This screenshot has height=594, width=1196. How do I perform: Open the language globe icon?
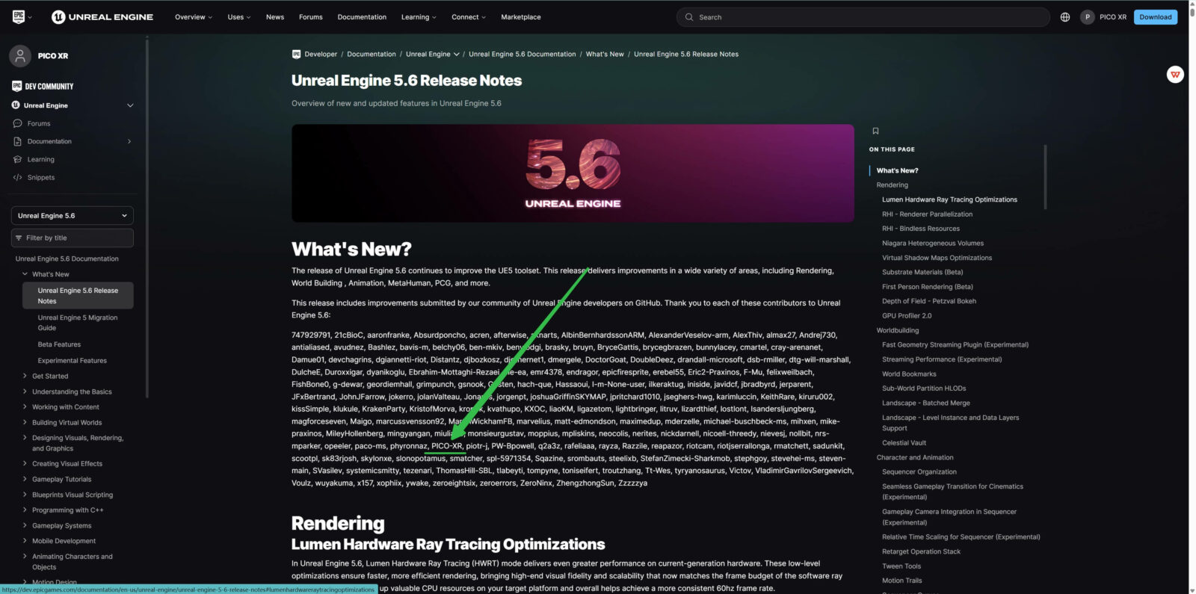[1064, 17]
